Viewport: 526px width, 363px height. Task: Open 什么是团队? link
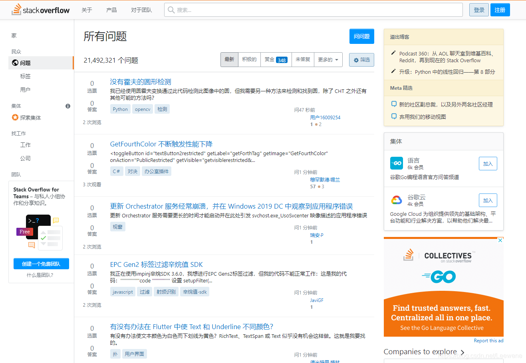(x=40, y=275)
